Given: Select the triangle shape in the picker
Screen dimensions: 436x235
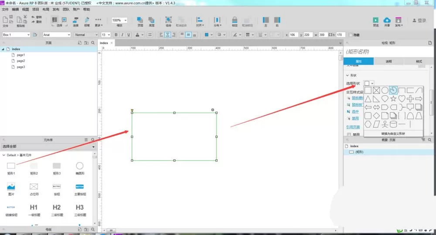Looking at the screenshot, I should (x=368, y=99).
